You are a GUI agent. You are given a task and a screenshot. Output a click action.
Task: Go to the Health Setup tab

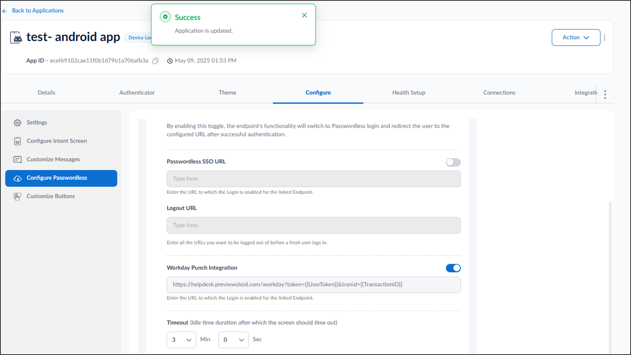pos(409,93)
